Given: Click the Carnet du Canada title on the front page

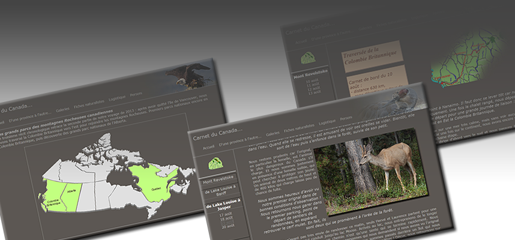Looking at the screenshot, I should pos(218,134).
